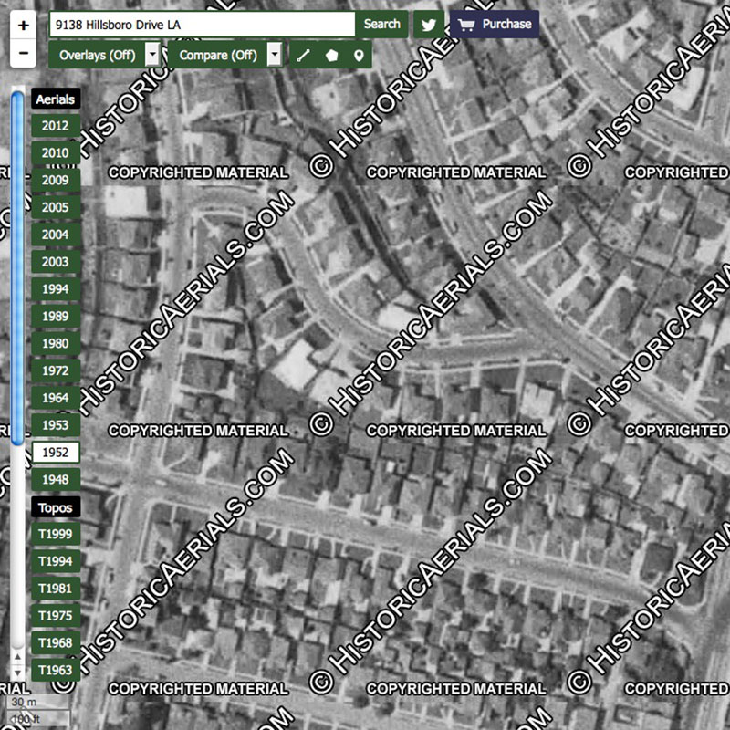Expand the Overlays dropdown arrow
This screenshot has height=730, width=730.
[152, 55]
